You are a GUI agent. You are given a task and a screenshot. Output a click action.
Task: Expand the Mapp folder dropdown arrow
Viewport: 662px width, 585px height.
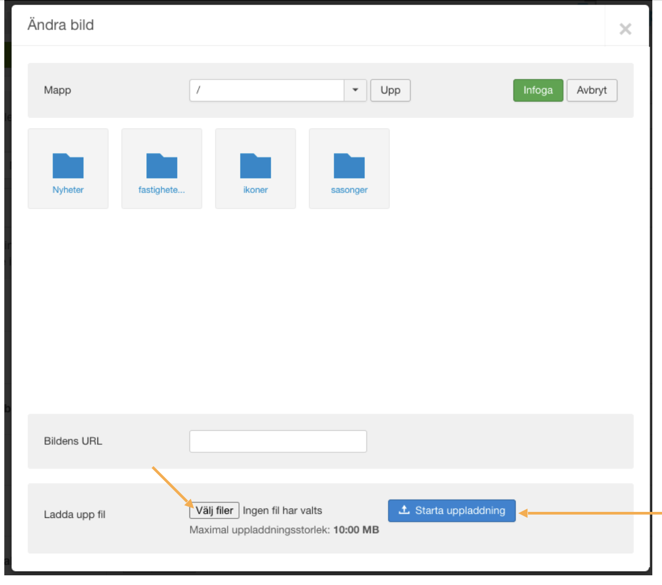[355, 90]
